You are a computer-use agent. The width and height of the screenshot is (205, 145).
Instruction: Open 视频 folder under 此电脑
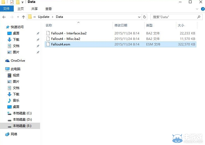[x=16, y=75]
